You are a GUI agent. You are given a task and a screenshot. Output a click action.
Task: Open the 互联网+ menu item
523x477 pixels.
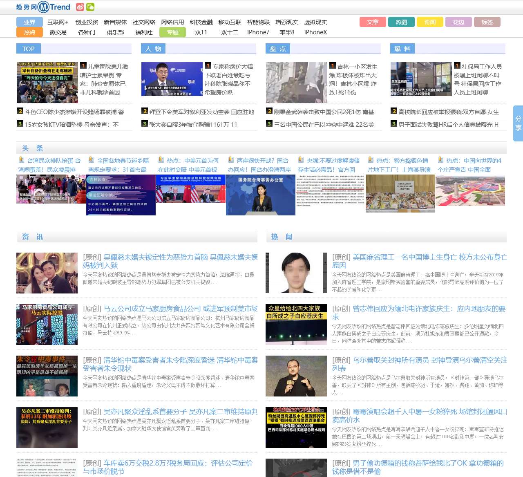click(58, 22)
